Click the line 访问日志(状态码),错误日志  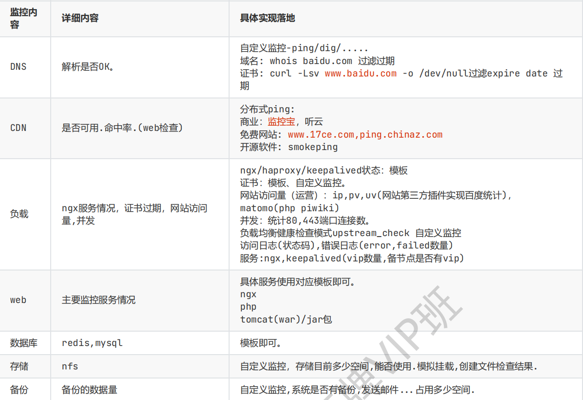(347, 246)
